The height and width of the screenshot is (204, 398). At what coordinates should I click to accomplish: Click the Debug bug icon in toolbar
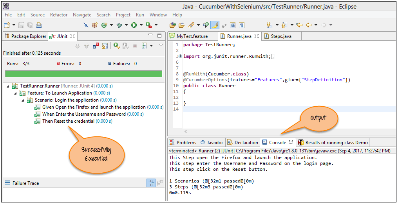pos(119,25)
